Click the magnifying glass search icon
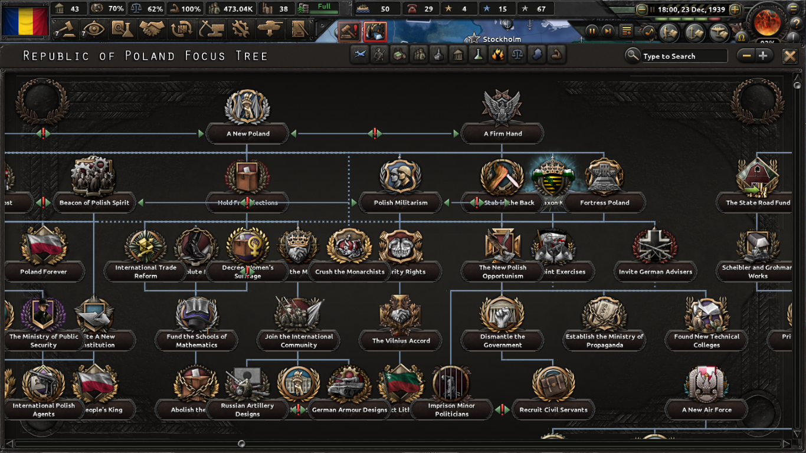 [633, 56]
